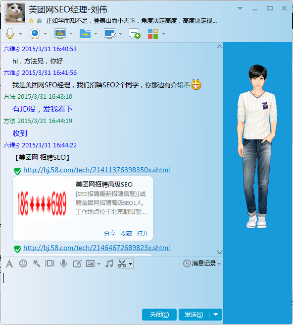
Task: Click into the message input box
Action: [x=112, y=288]
